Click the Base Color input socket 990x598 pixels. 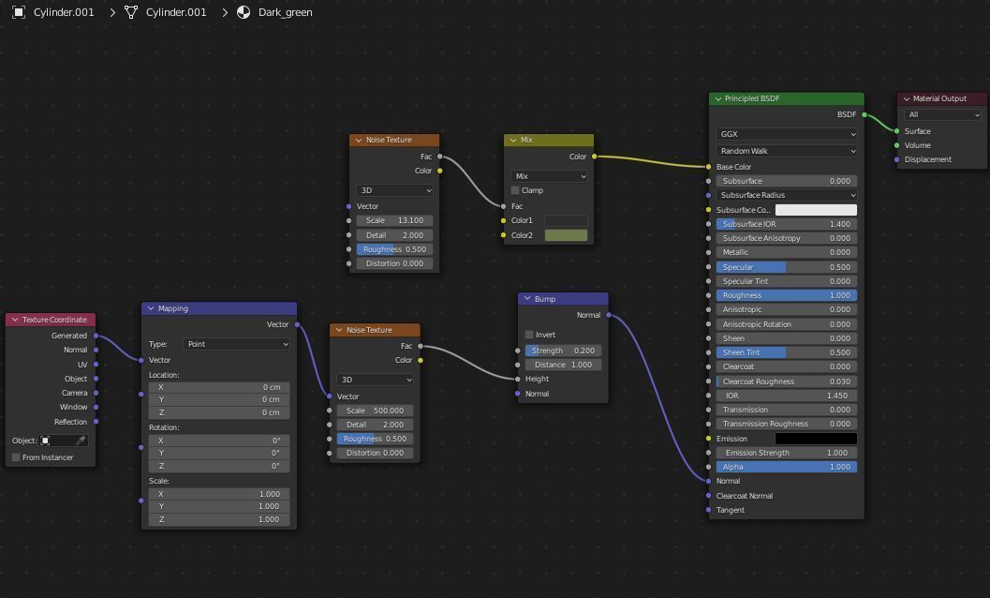(x=708, y=167)
